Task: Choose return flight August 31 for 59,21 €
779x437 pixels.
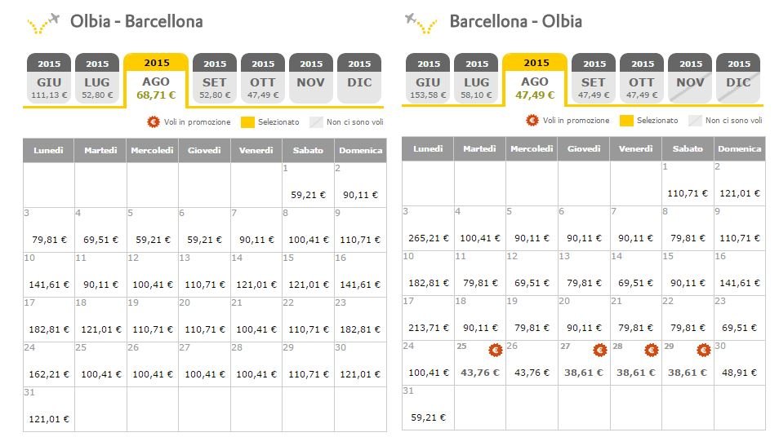Action: point(428,408)
